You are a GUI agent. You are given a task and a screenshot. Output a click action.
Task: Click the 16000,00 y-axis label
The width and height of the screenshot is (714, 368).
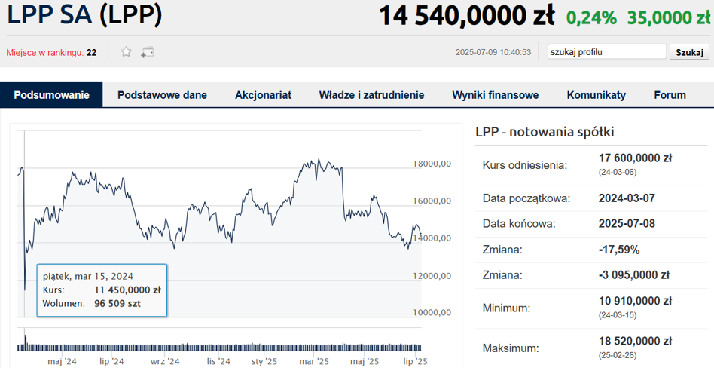(x=432, y=201)
